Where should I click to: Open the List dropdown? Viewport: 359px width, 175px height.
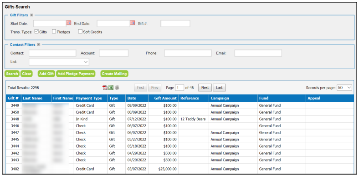click(x=59, y=62)
